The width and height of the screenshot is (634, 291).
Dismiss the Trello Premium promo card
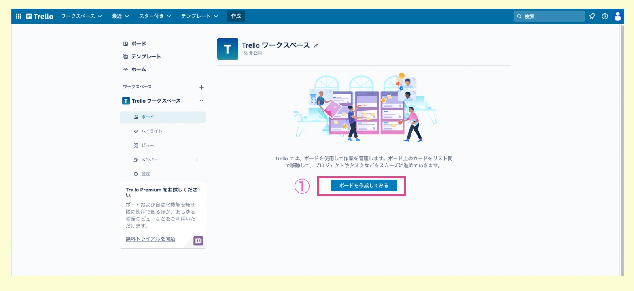click(x=199, y=188)
